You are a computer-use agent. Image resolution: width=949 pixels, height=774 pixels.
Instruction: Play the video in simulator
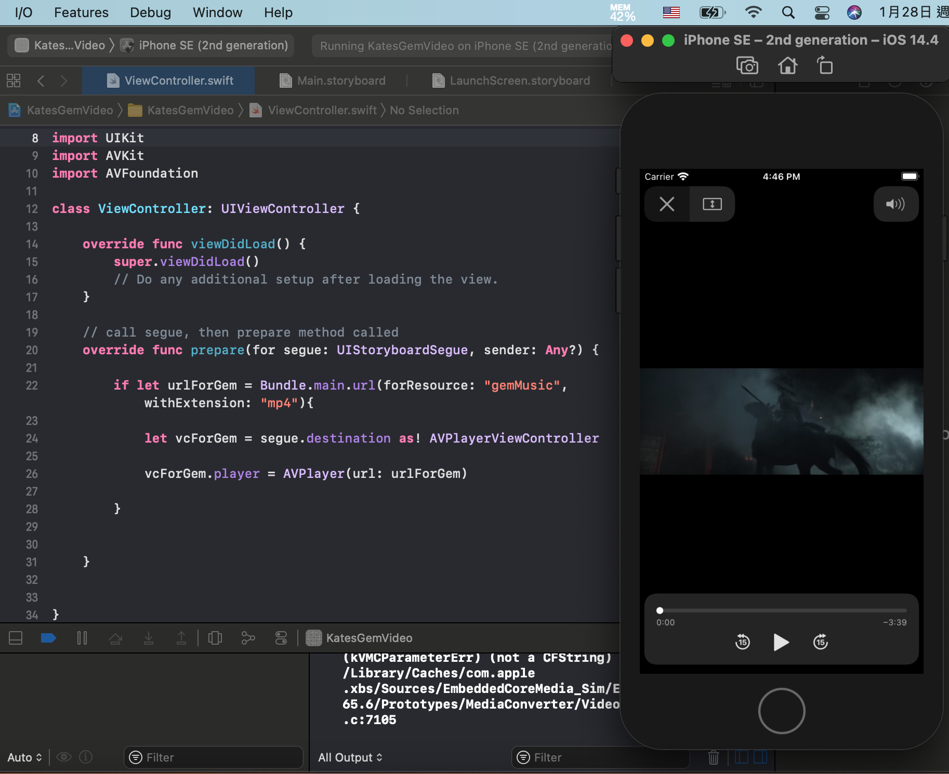coord(781,642)
